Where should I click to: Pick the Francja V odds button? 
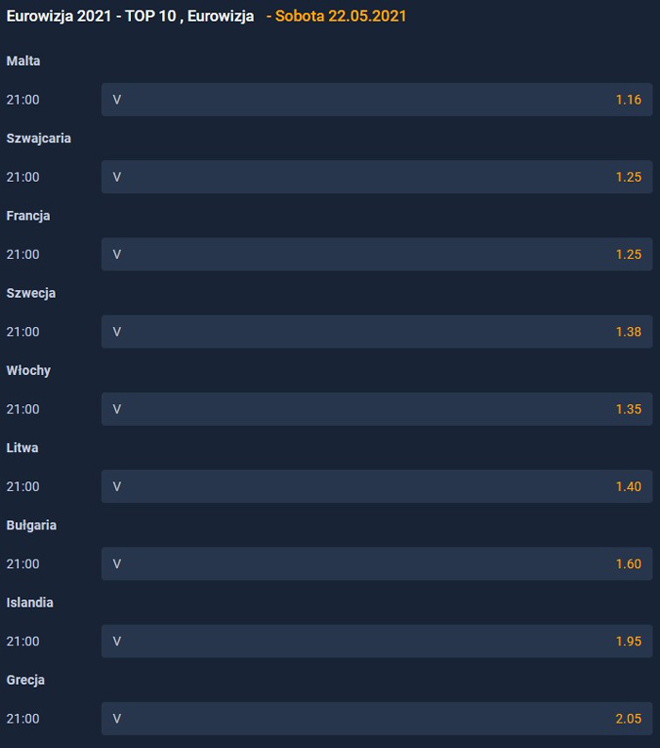point(376,253)
